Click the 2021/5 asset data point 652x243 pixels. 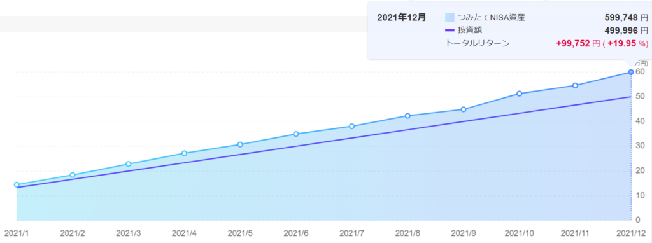point(240,144)
